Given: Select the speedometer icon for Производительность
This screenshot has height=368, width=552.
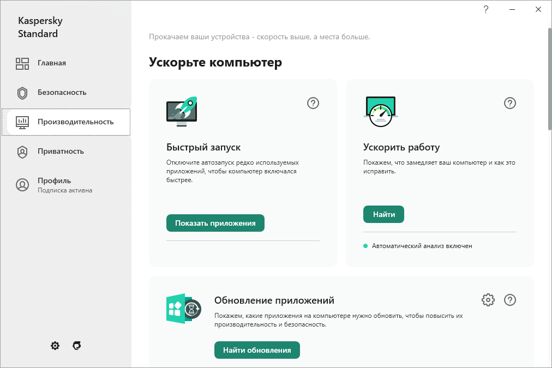Looking at the screenshot, I should coord(22,122).
